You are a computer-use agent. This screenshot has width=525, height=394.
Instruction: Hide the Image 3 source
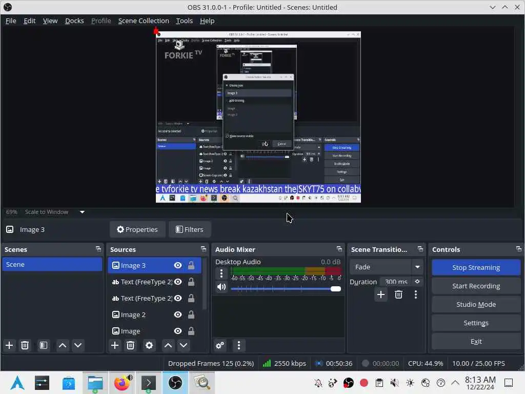click(178, 265)
